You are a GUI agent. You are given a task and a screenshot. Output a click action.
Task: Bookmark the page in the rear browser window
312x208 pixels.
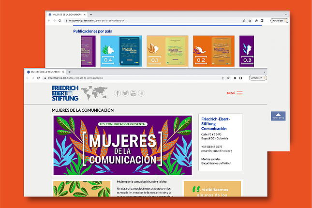click(x=249, y=21)
